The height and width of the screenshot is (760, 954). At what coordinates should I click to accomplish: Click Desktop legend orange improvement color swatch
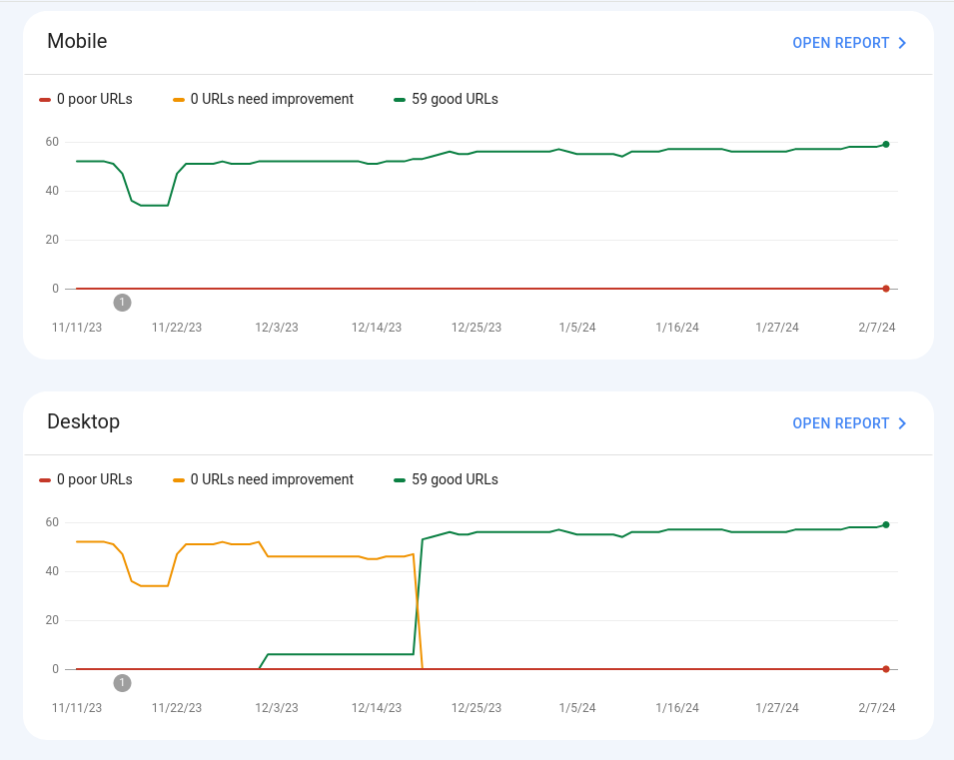pos(179,480)
